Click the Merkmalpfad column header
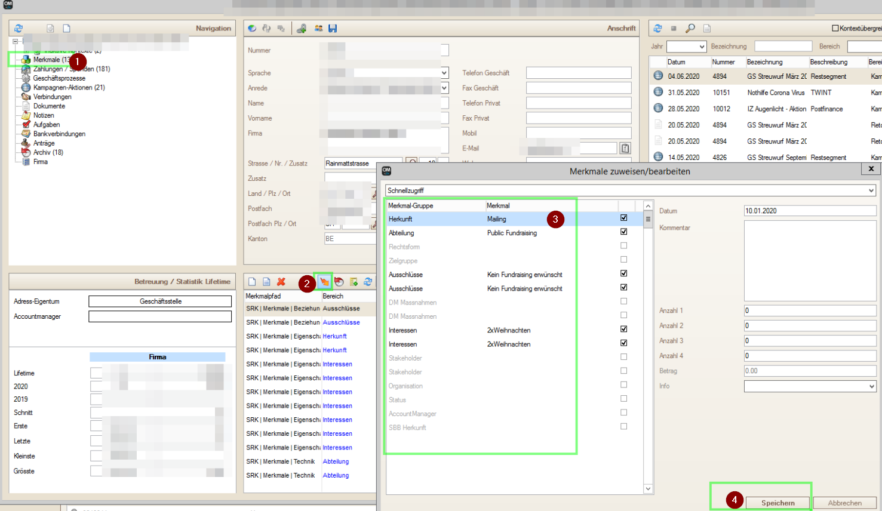 click(282, 296)
